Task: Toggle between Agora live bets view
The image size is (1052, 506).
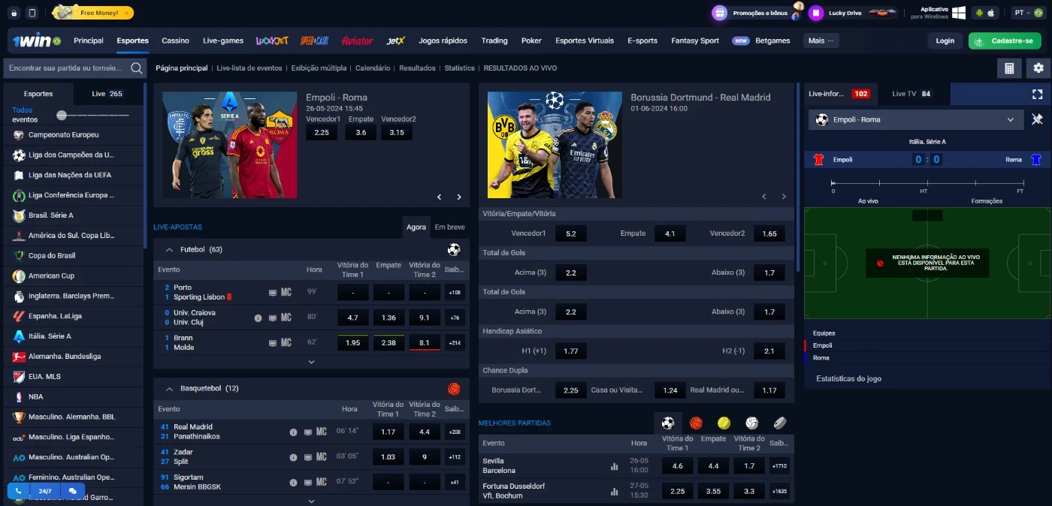Action: (416, 227)
